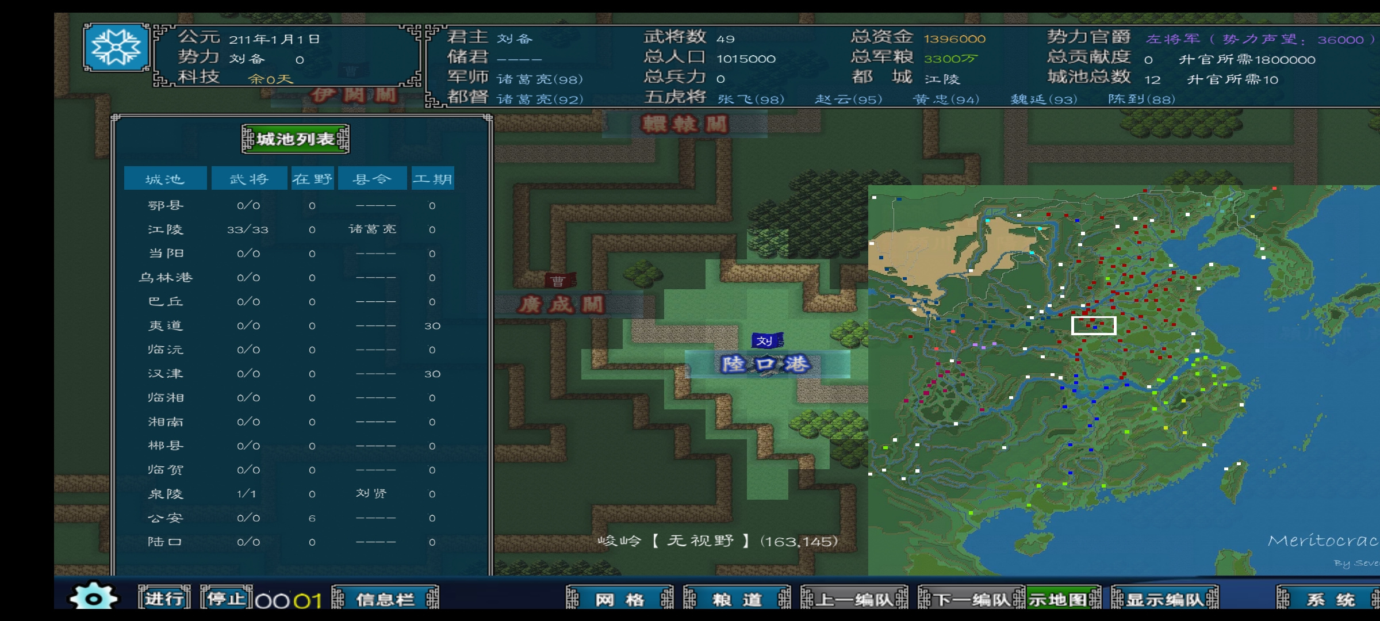Click the 0001 turn counter
Screen dimensions: 1380x621
(x=289, y=601)
